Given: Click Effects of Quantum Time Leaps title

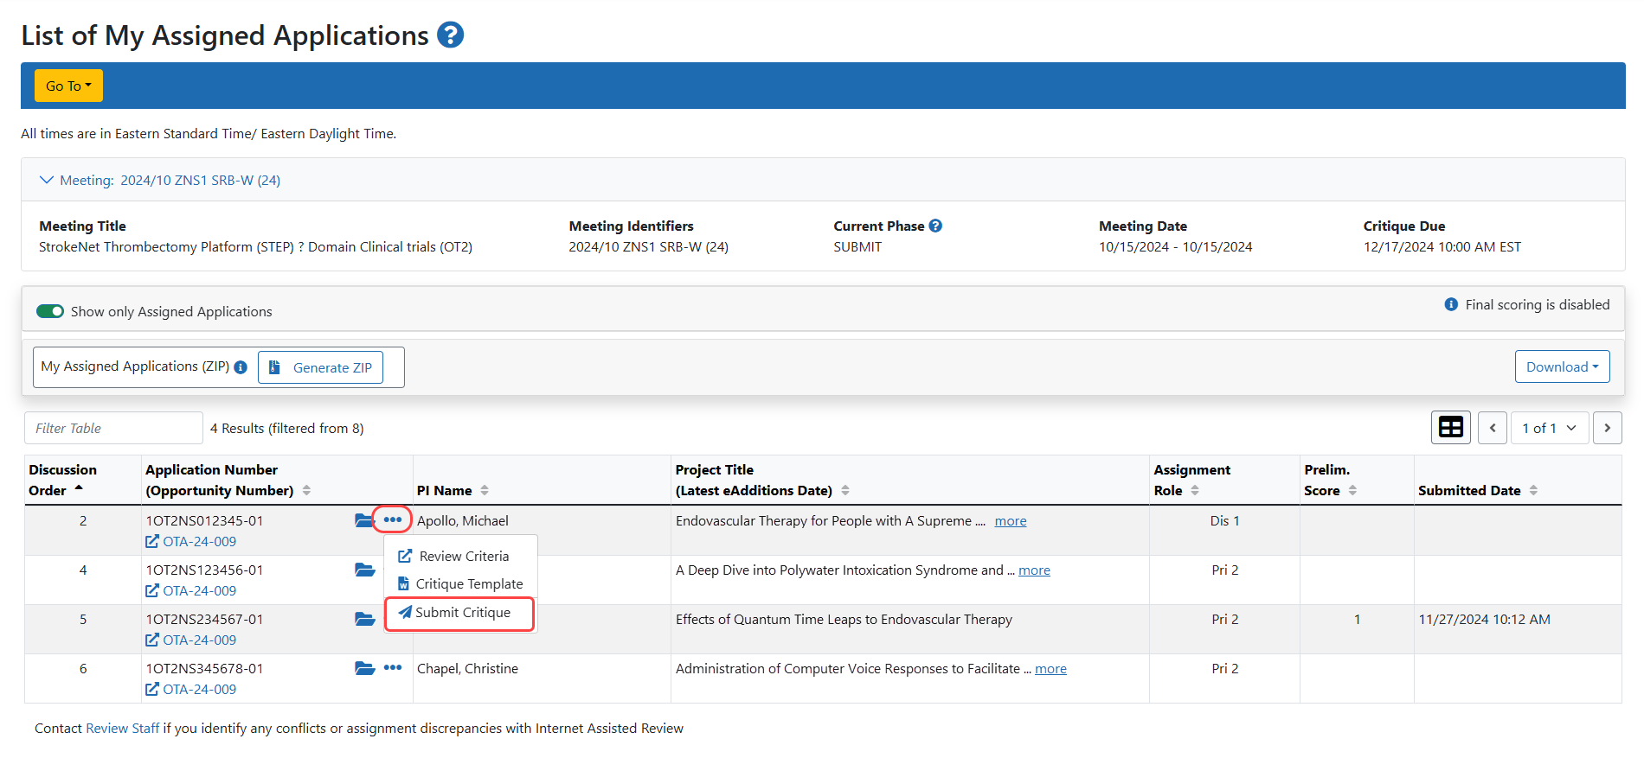Looking at the screenshot, I should pos(844,620).
